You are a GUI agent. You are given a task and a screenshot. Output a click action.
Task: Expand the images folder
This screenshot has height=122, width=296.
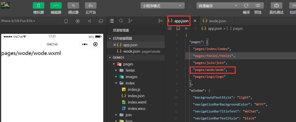pos(116,77)
